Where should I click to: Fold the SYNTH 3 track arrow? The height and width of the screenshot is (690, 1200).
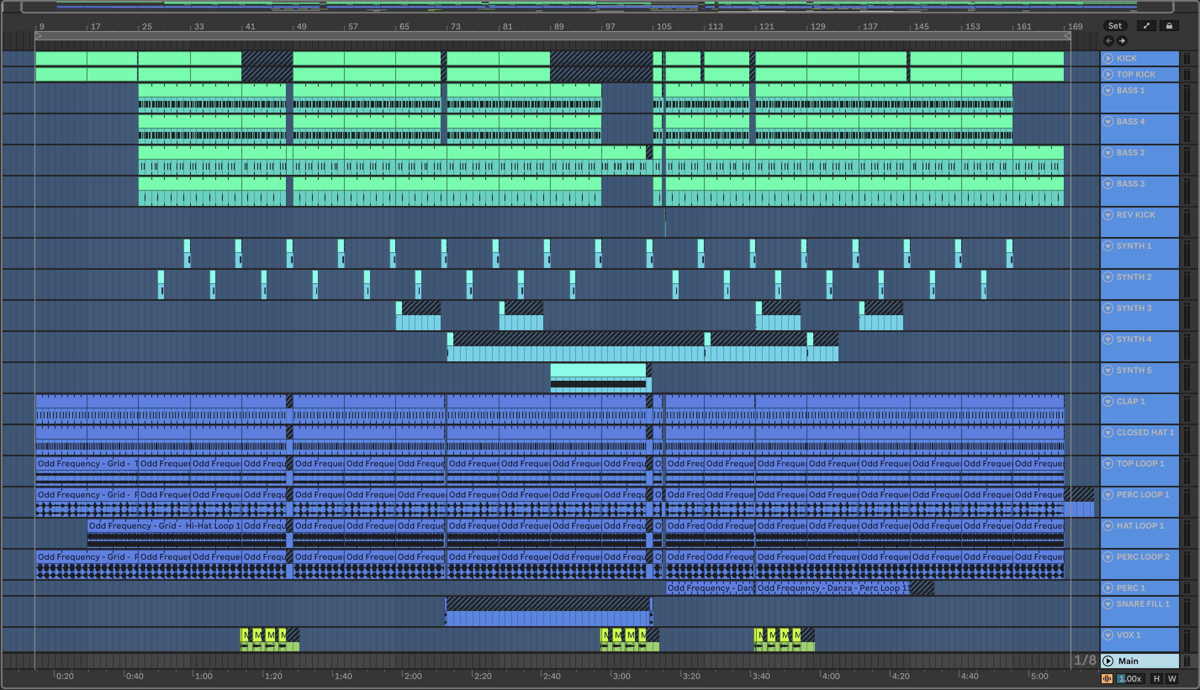1108,308
